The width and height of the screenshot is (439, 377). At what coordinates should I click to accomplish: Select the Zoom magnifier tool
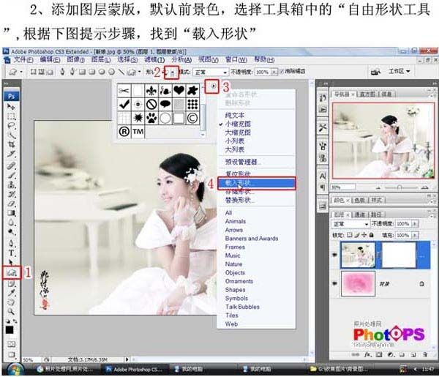pos(11,311)
